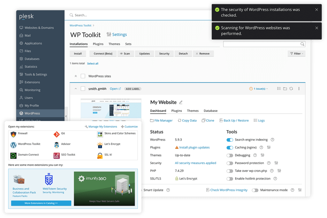Collapse the Plesk sidebar arrow
327x218 pixels.
point(66,116)
